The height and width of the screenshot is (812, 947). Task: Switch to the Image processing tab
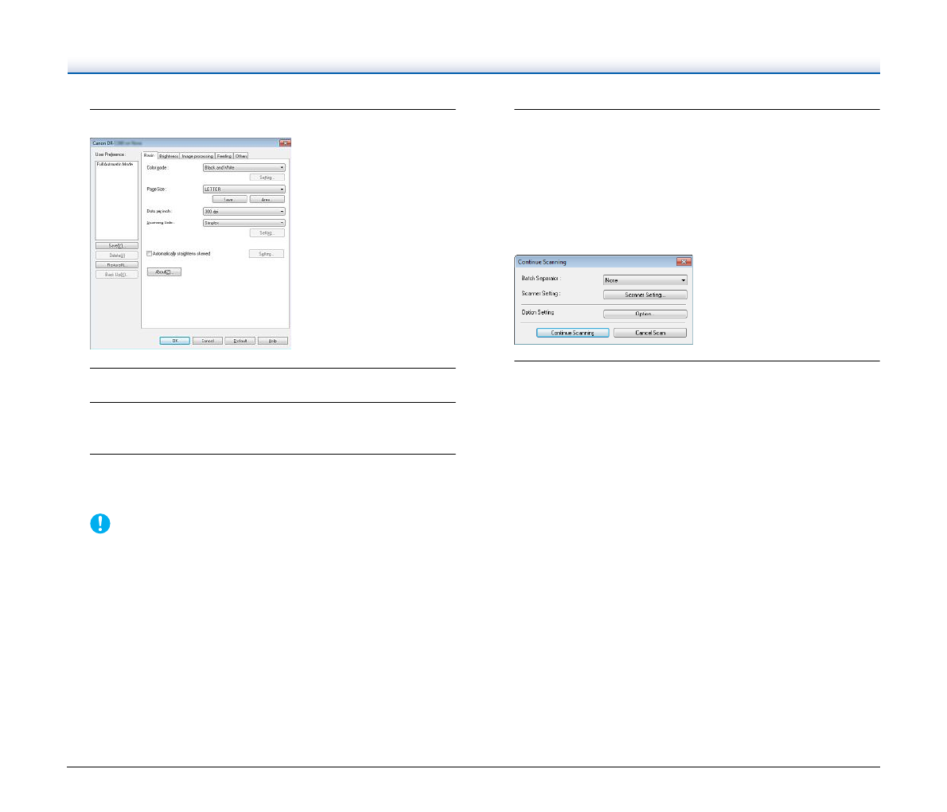click(x=197, y=156)
